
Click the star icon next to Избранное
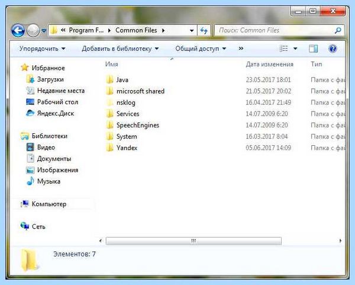(x=24, y=68)
